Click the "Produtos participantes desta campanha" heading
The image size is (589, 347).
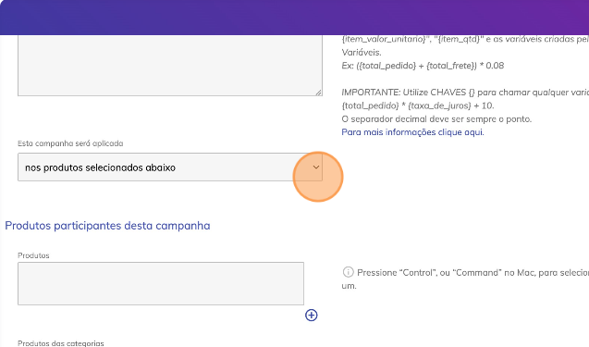pos(107,226)
